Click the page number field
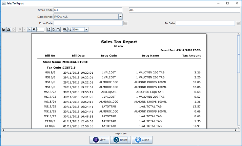Image resolution: width=242 pixels, height=146 pixels. [x=40, y=30]
